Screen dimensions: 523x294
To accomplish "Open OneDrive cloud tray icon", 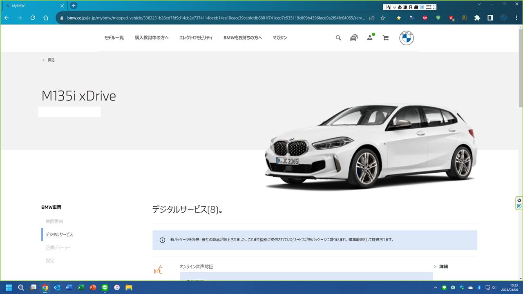I will tap(470, 287).
